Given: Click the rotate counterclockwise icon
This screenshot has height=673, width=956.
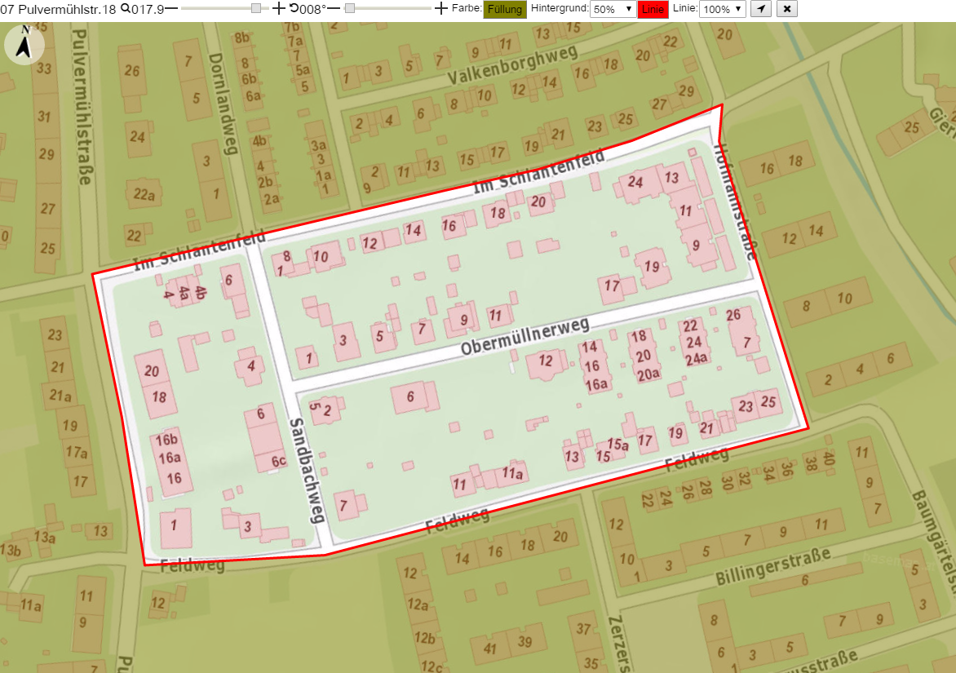Looking at the screenshot, I should [x=294, y=8].
